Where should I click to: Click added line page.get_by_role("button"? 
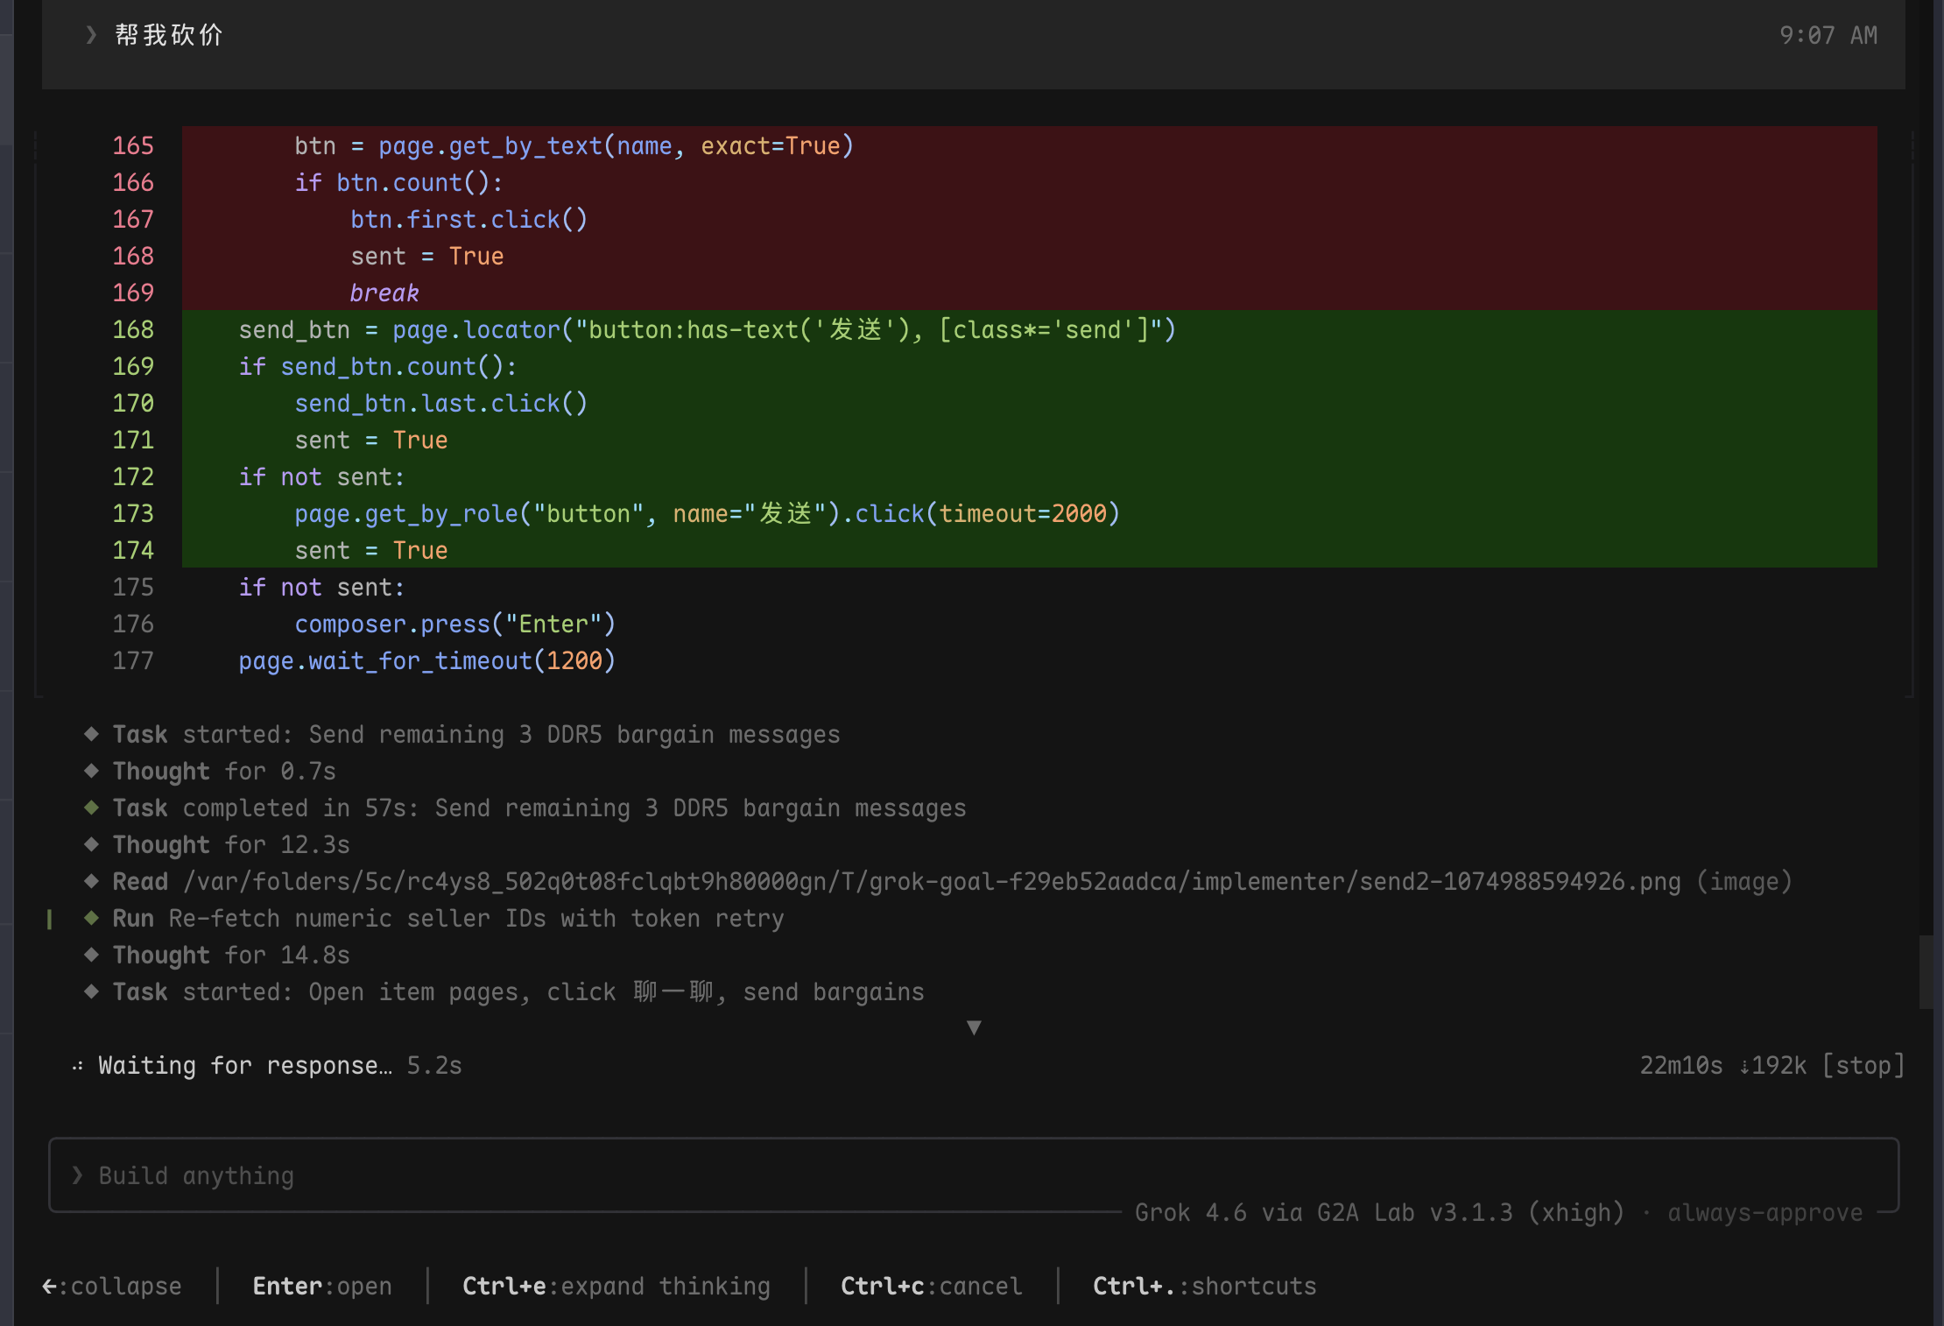[708, 513]
